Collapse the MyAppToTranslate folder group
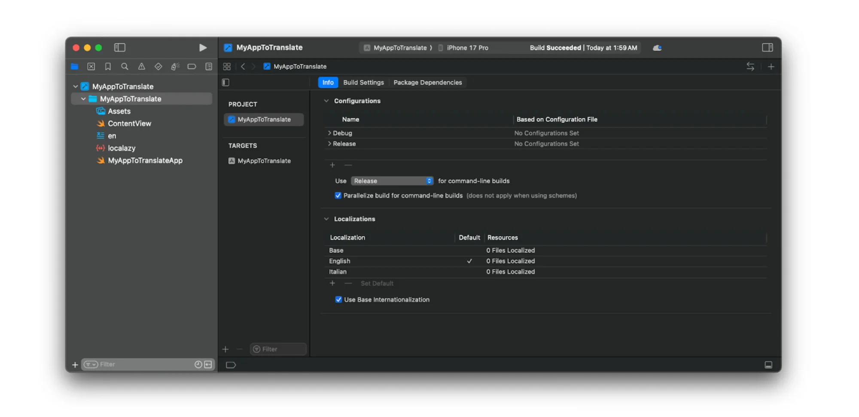Viewport: 859px width, 417px height. (83, 99)
